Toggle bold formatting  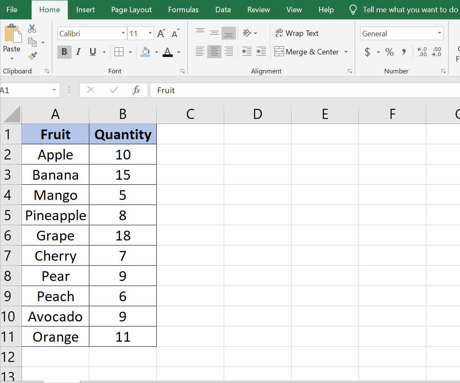(64, 52)
